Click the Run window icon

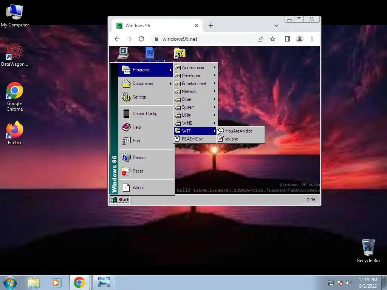[126, 141]
